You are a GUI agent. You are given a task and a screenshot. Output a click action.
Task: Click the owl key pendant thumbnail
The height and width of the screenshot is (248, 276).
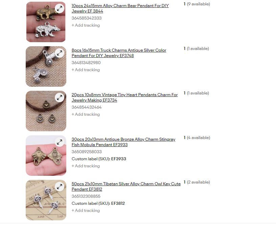click(x=46, y=200)
